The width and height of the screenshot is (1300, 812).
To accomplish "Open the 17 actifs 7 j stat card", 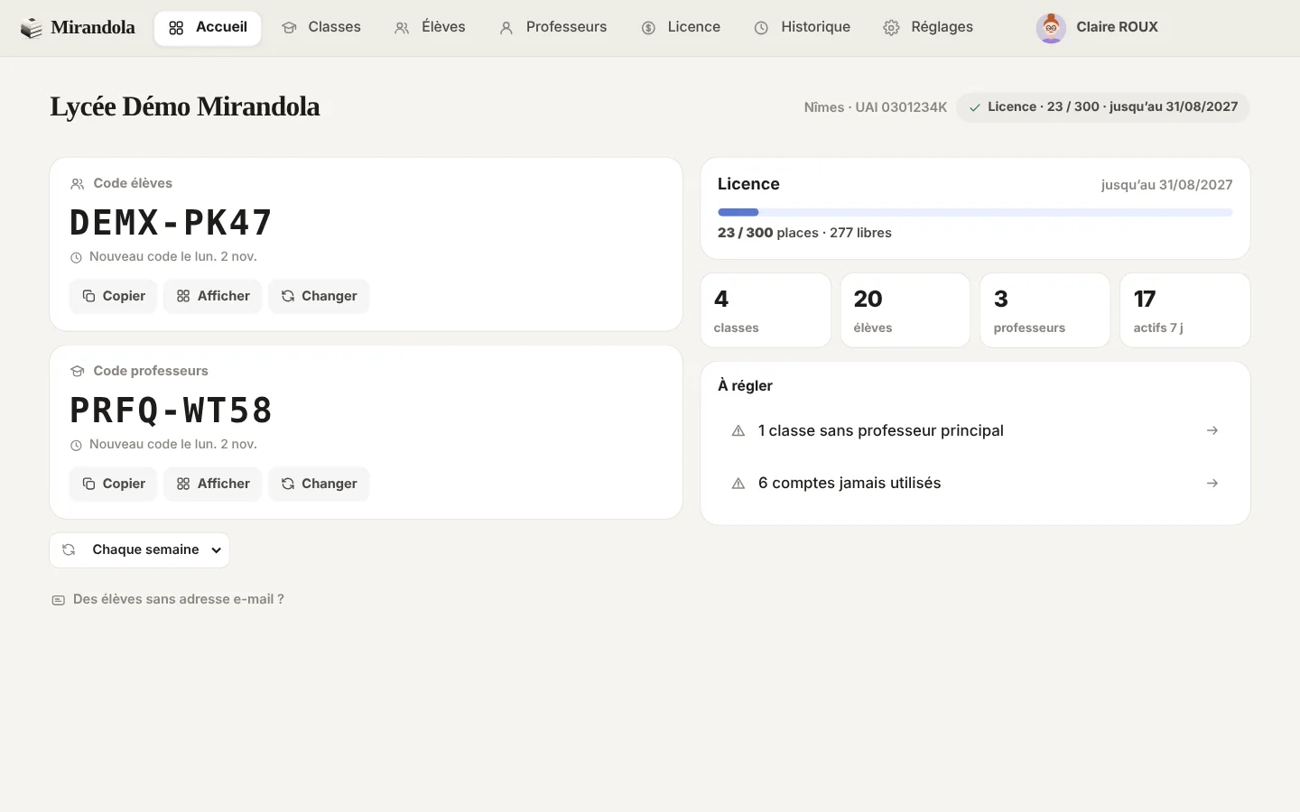I will pos(1185,310).
